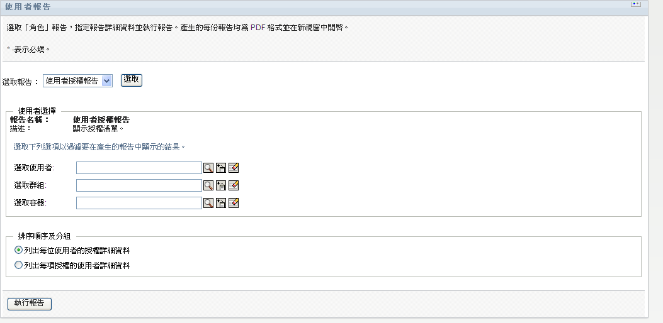Open history list icon for 選取群組
Image resolution: width=663 pixels, height=323 pixels.
[x=221, y=185]
